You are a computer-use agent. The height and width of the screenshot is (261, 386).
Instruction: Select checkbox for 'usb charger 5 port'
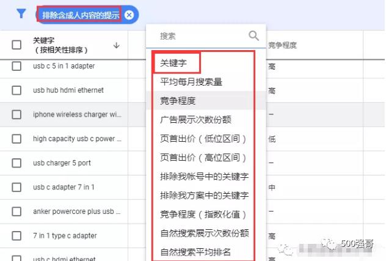point(16,163)
